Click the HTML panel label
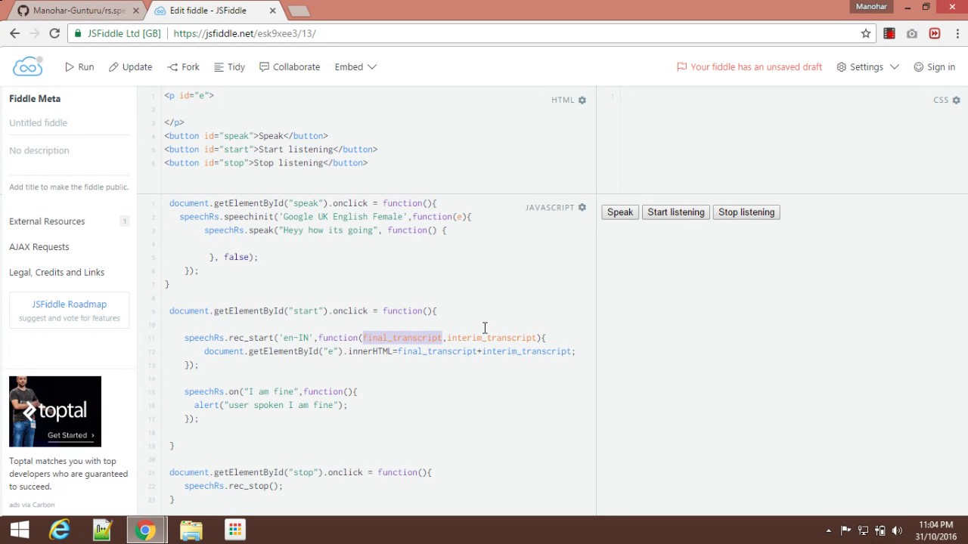 (x=563, y=100)
